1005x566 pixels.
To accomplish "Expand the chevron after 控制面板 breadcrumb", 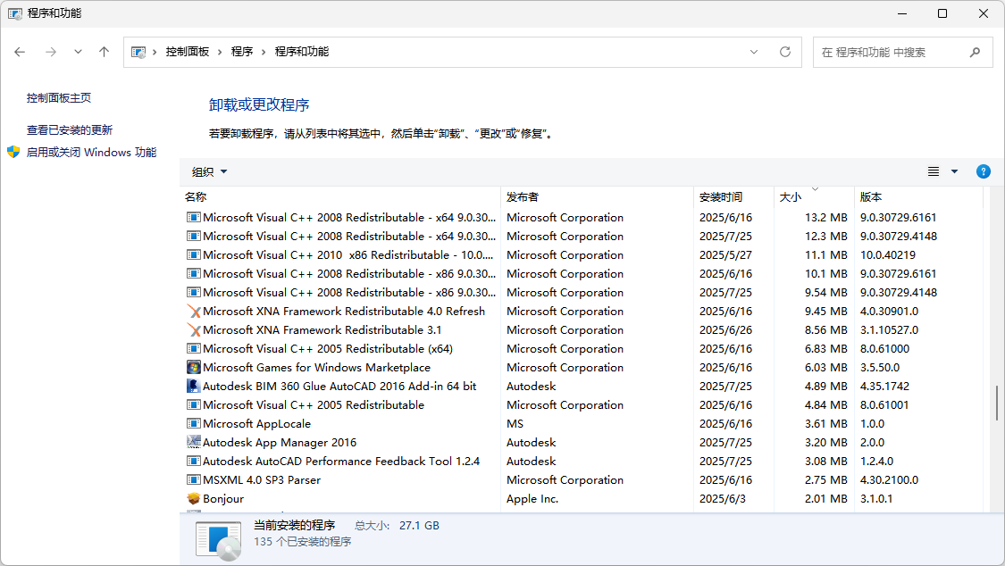I will (220, 52).
